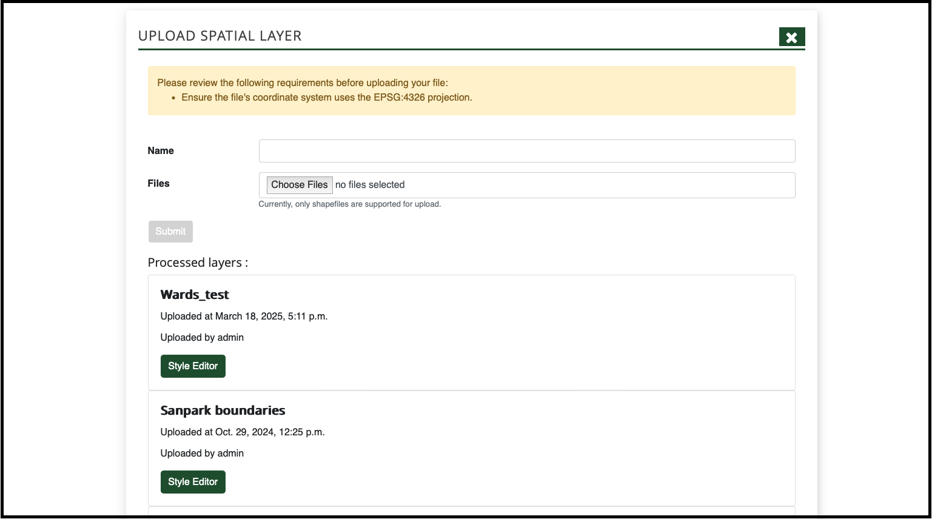Click the 'Name' field label
Screen dimensions: 932x519
pos(161,151)
